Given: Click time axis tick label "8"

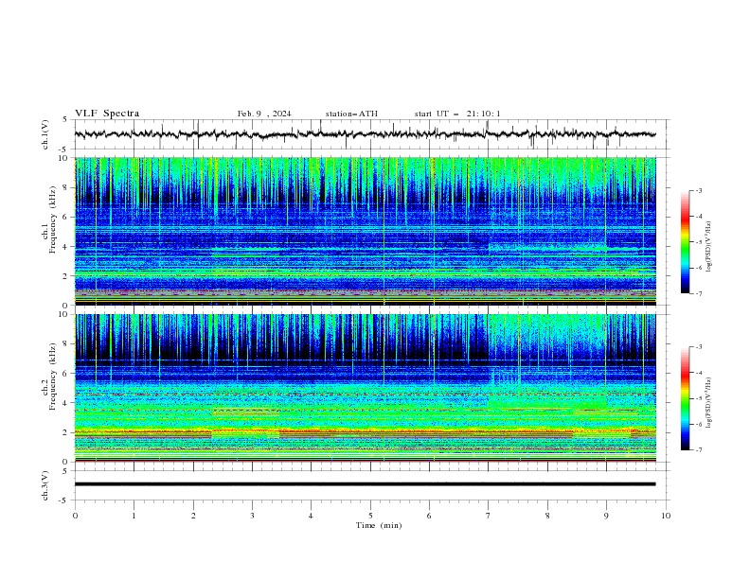Looking at the screenshot, I should (547, 516).
